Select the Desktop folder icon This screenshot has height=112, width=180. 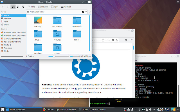pos(38,20)
